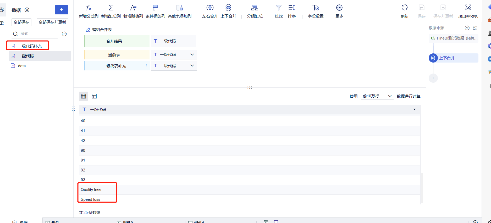491x223 pixels.
Task: Click the first 组件 tab at the bottom
Action: pyautogui.click(x=52, y=222)
